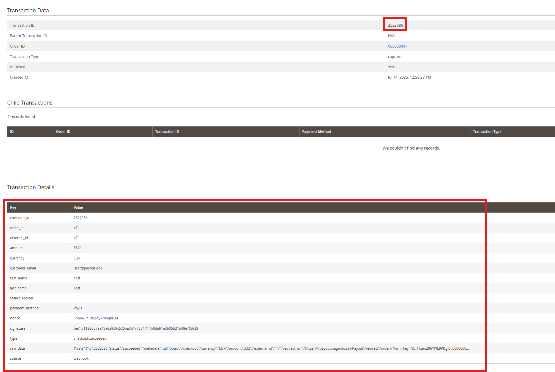Select the Child Transactions heading

(30, 103)
